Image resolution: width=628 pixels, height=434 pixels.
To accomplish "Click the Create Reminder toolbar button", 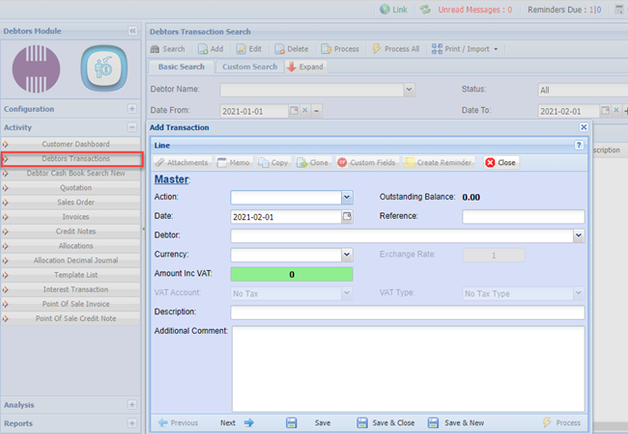I will (x=437, y=163).
